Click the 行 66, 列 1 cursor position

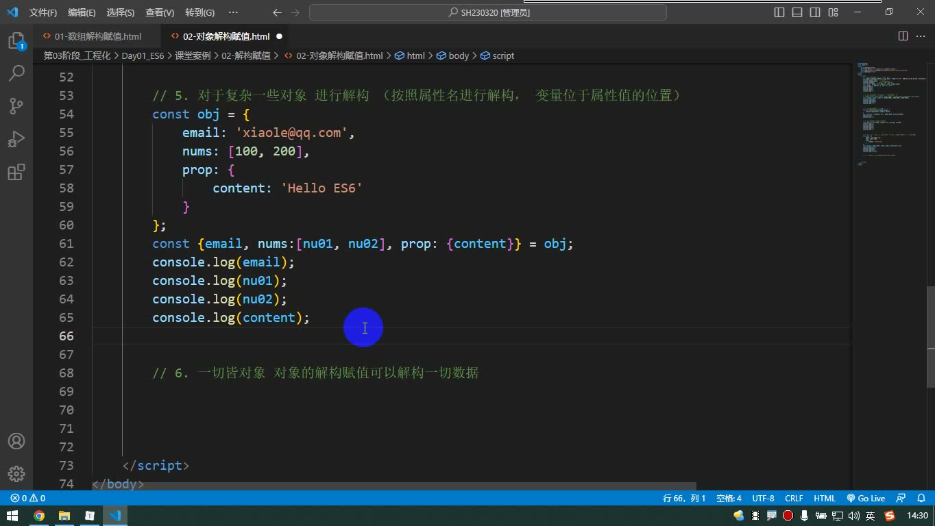click(684, 498)
